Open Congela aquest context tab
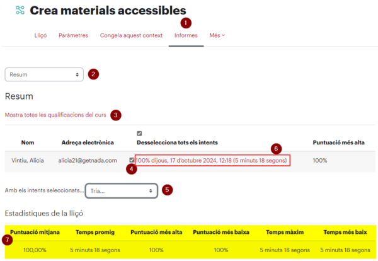The height and width of the screenshot is (261, 378). pos(131,35)
